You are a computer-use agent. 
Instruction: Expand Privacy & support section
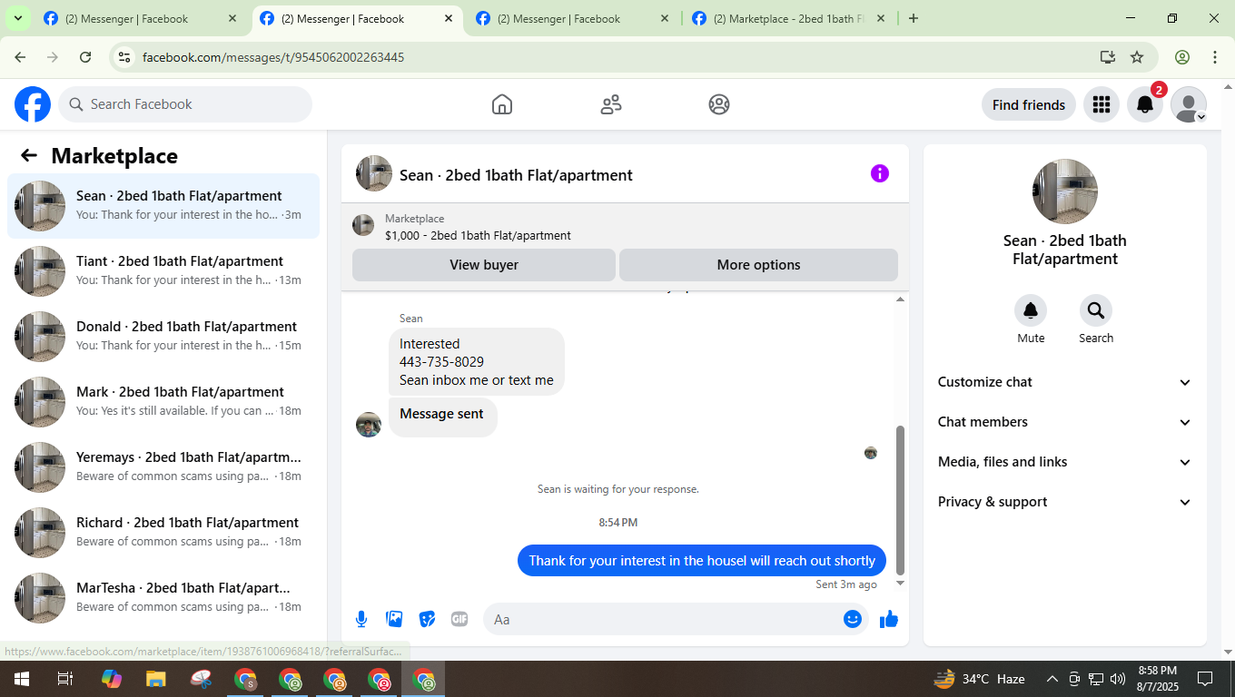(1065, 502)
